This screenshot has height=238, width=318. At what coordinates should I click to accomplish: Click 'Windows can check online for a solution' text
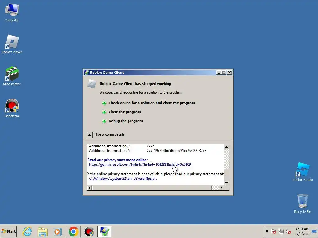(x=141, y=92)
